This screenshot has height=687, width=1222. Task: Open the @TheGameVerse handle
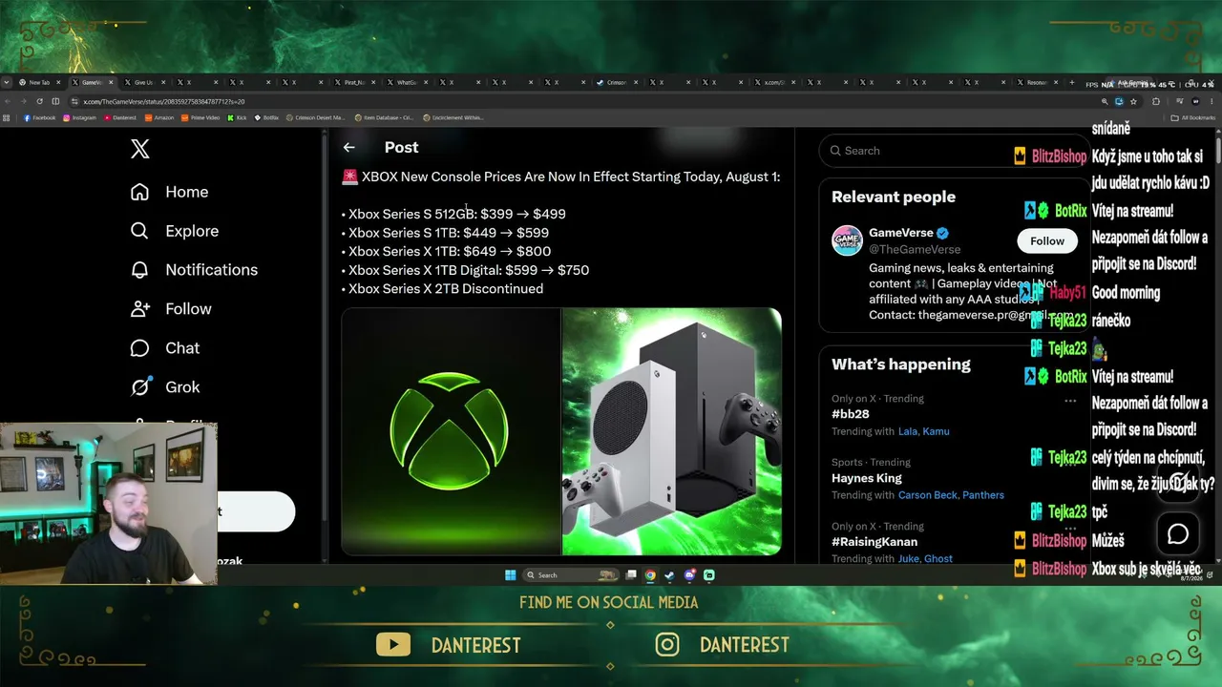pos(915,250)
